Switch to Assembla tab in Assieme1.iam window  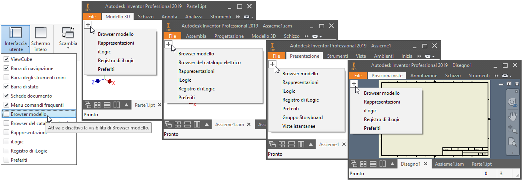[x=196, y=36]
